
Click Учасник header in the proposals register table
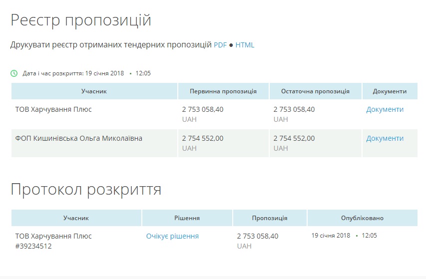pyautogui.click(x=94, y=91)
